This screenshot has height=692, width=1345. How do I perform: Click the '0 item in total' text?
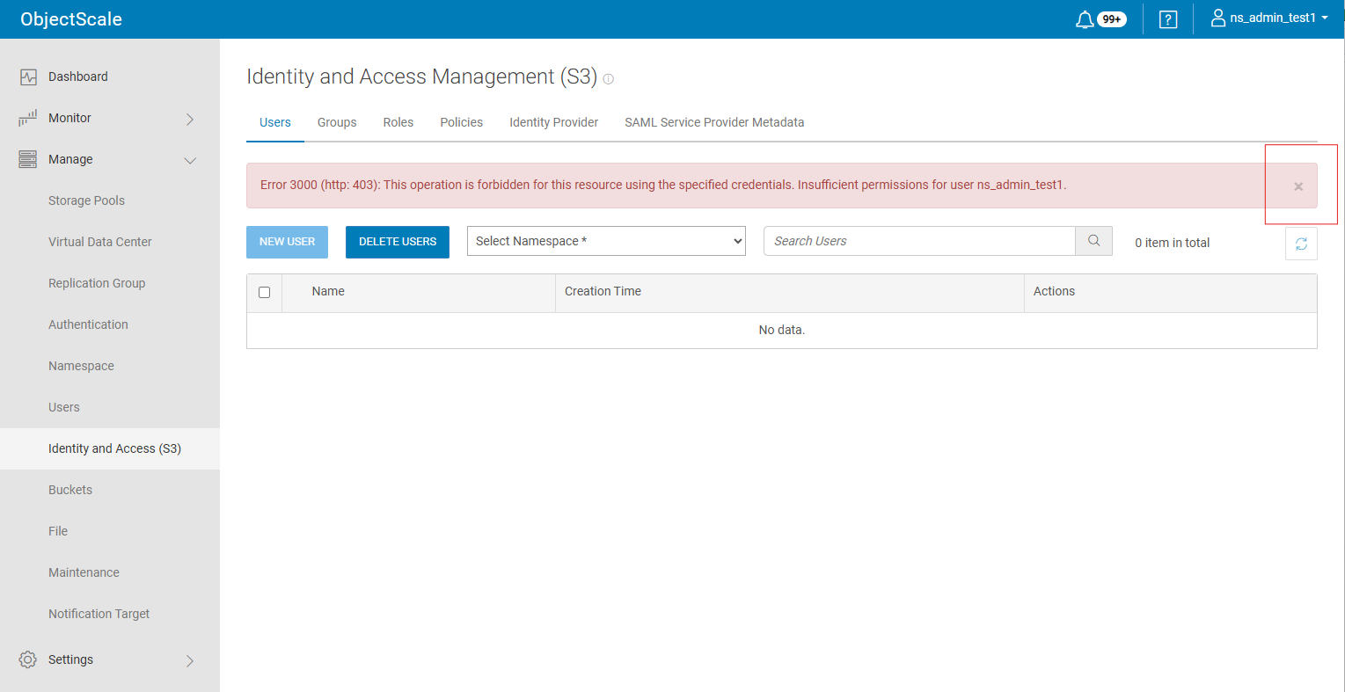pos(1172,243)
